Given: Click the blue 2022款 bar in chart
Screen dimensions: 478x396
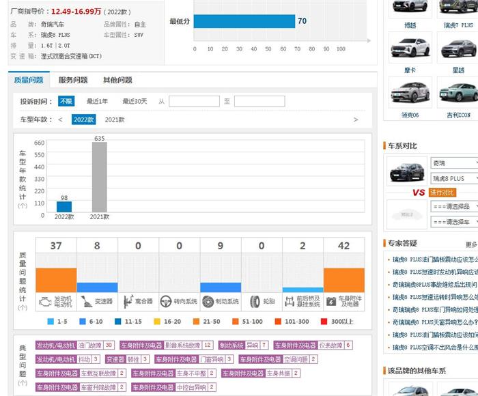Looking at the screenshot, I should 64,207.
